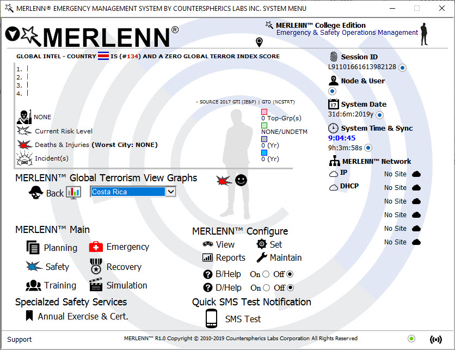Click the Node & User person icon
The image size is (455, 350).
pos(334,81)
